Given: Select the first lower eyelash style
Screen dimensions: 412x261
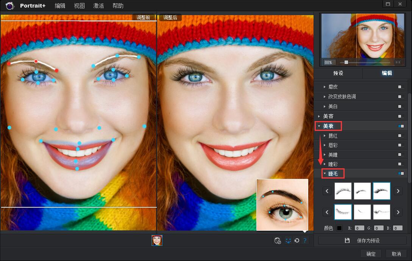Looking at the screenshot, I should (x=343, y=212).
